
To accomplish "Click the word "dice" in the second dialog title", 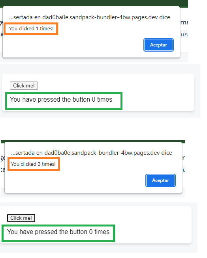I will point(167,153).
